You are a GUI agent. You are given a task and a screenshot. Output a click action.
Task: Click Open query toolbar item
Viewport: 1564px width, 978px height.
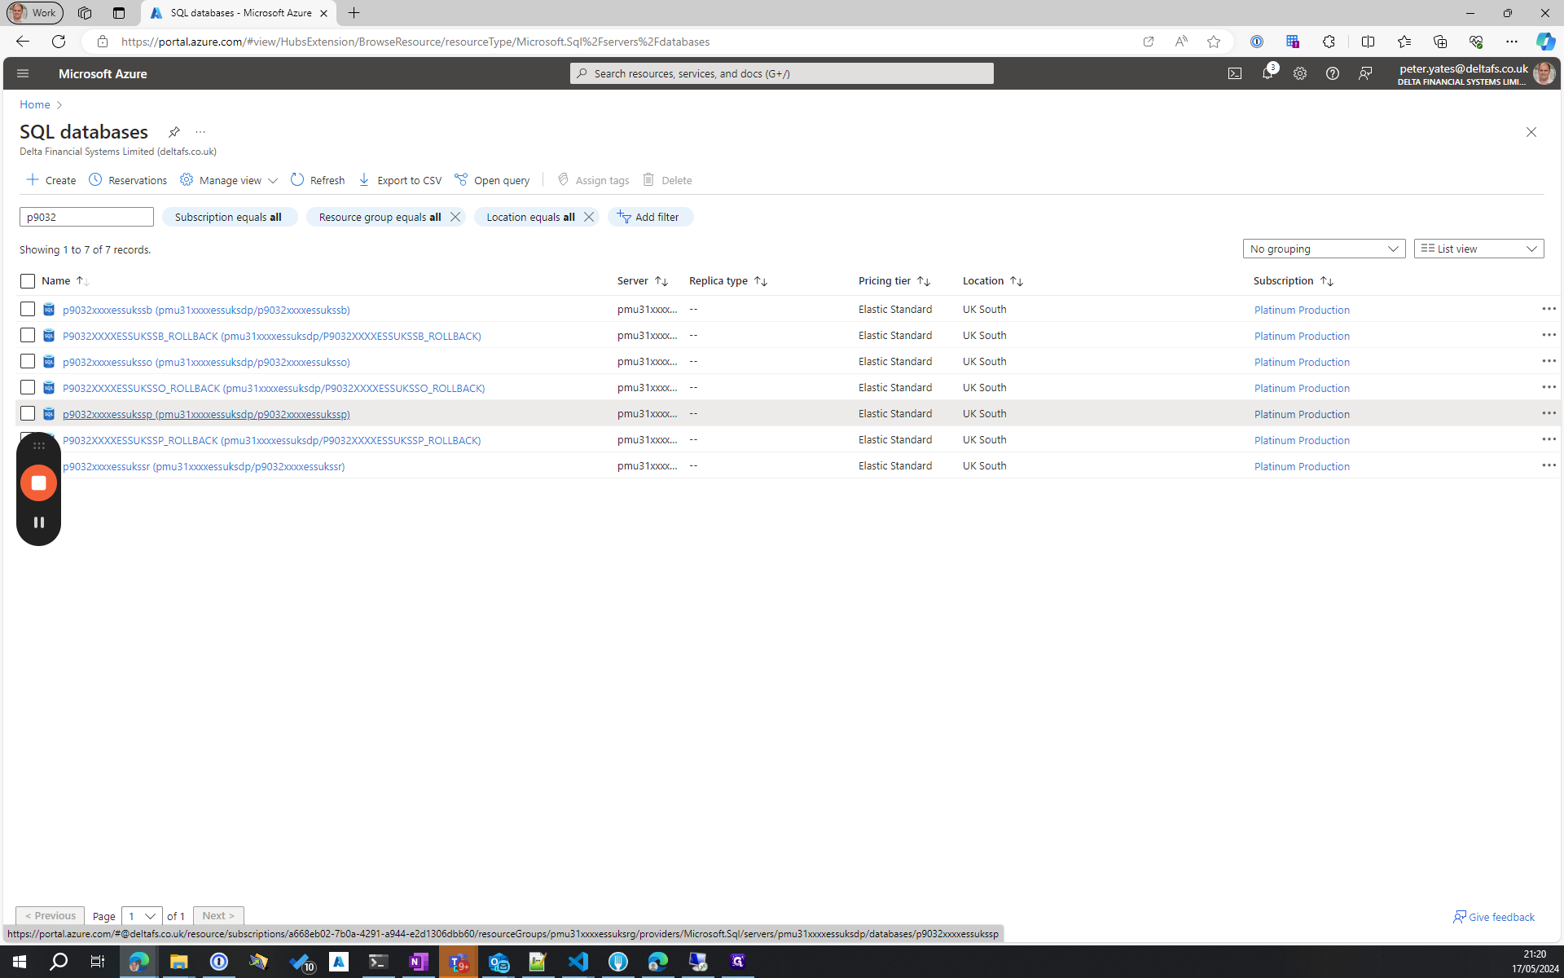pos(492,180)
